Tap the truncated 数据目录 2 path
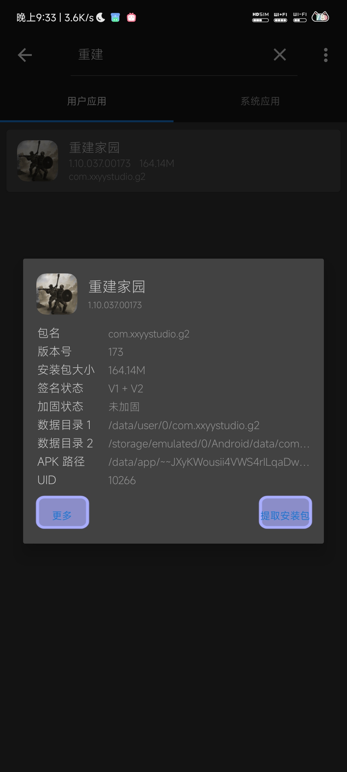 (x=209, y=444)
